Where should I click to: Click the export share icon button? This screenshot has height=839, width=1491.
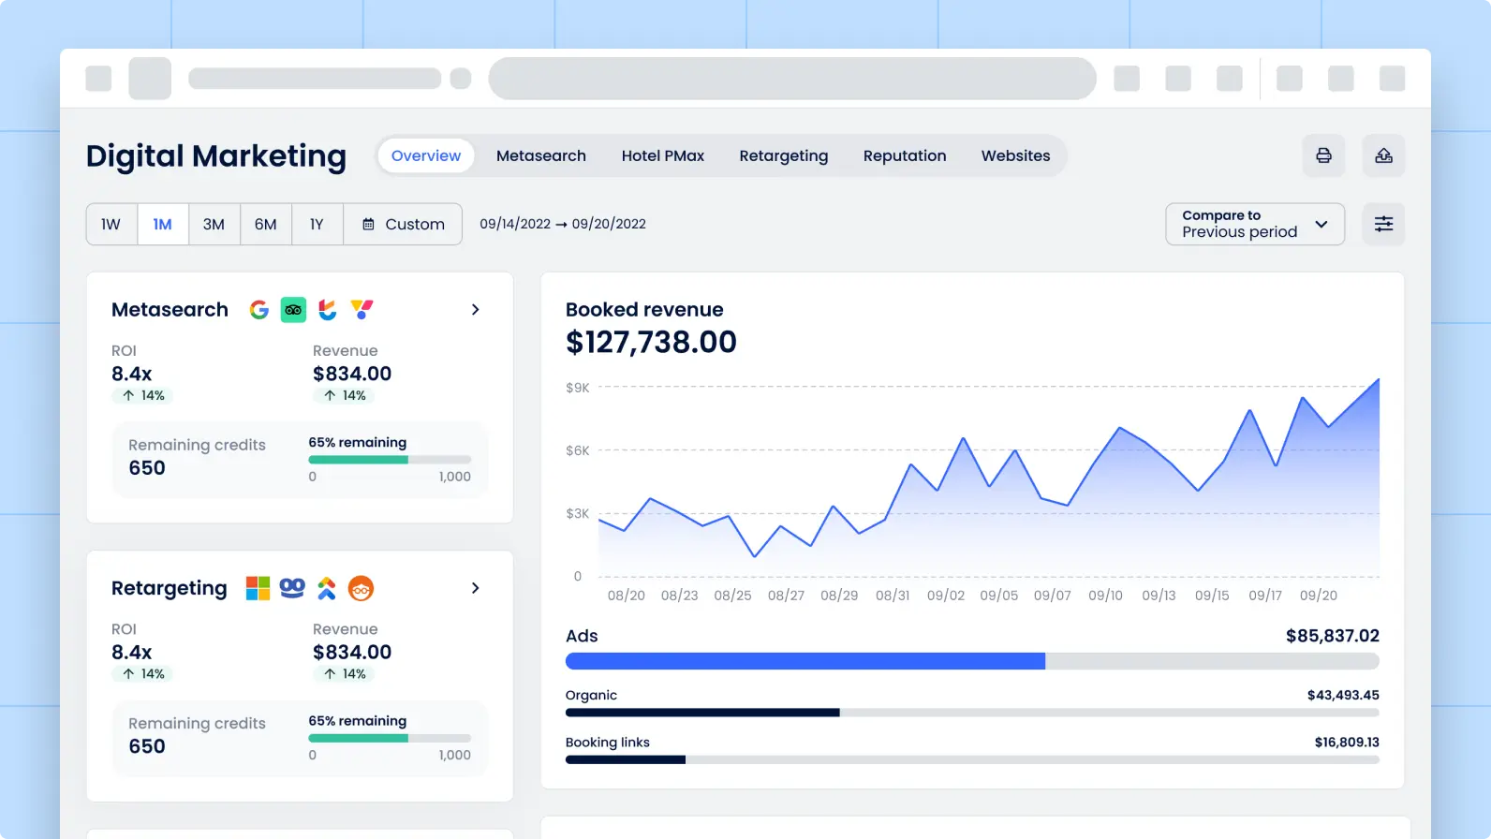1383,155
